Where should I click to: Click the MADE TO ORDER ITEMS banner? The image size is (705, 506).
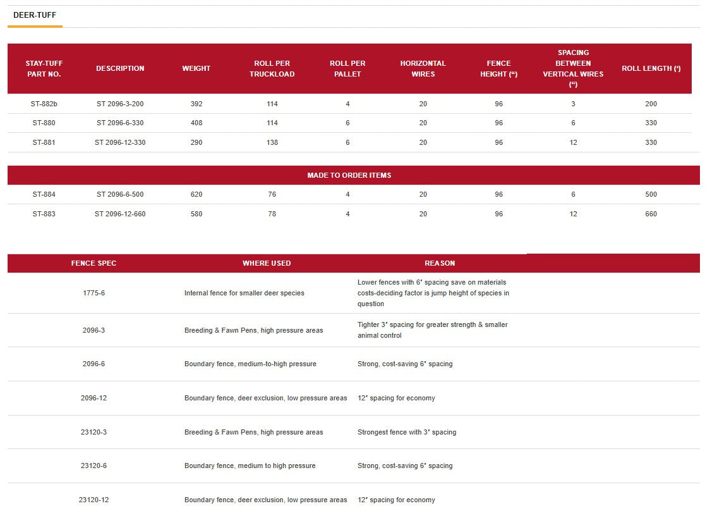[x=349, y=175]
